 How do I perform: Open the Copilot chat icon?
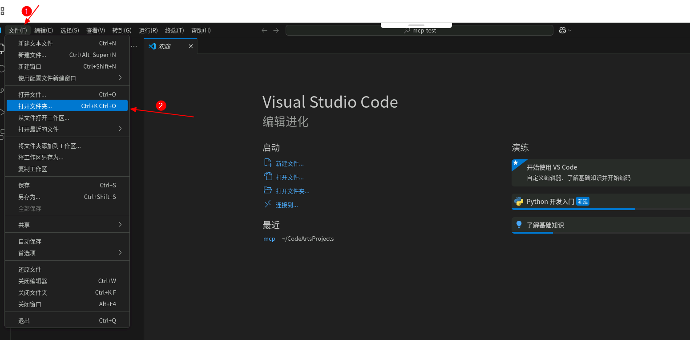pos(562,30)
